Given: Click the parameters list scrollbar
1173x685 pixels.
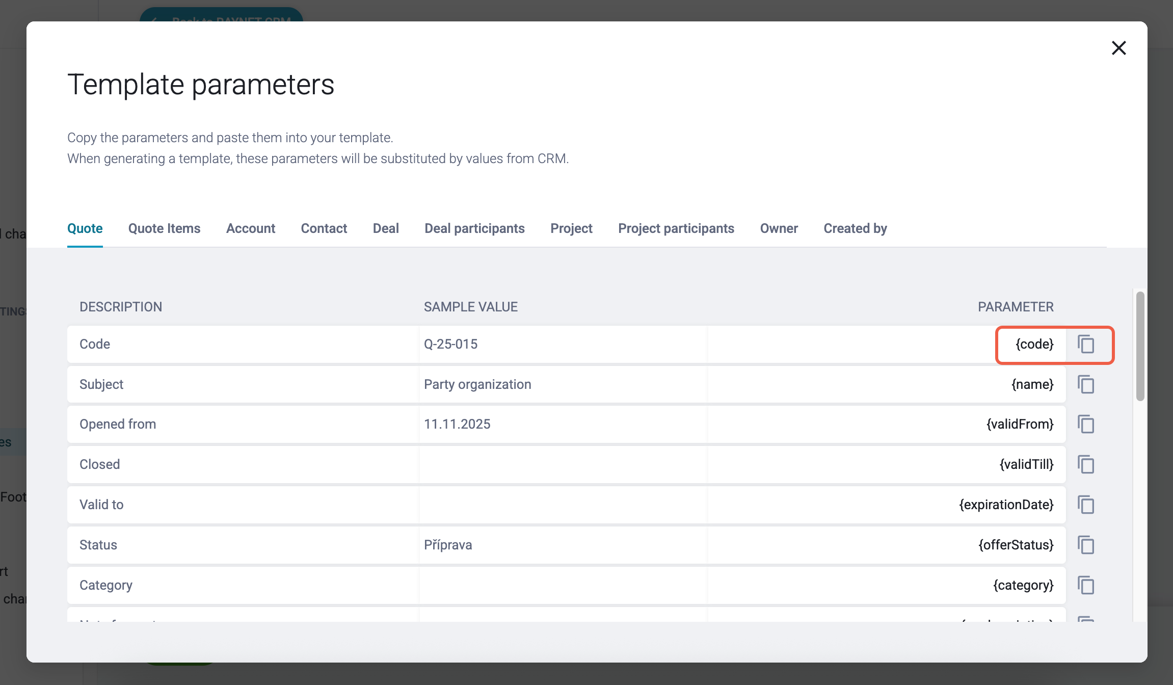Looking at the screenshot, I should point(1140,347).
